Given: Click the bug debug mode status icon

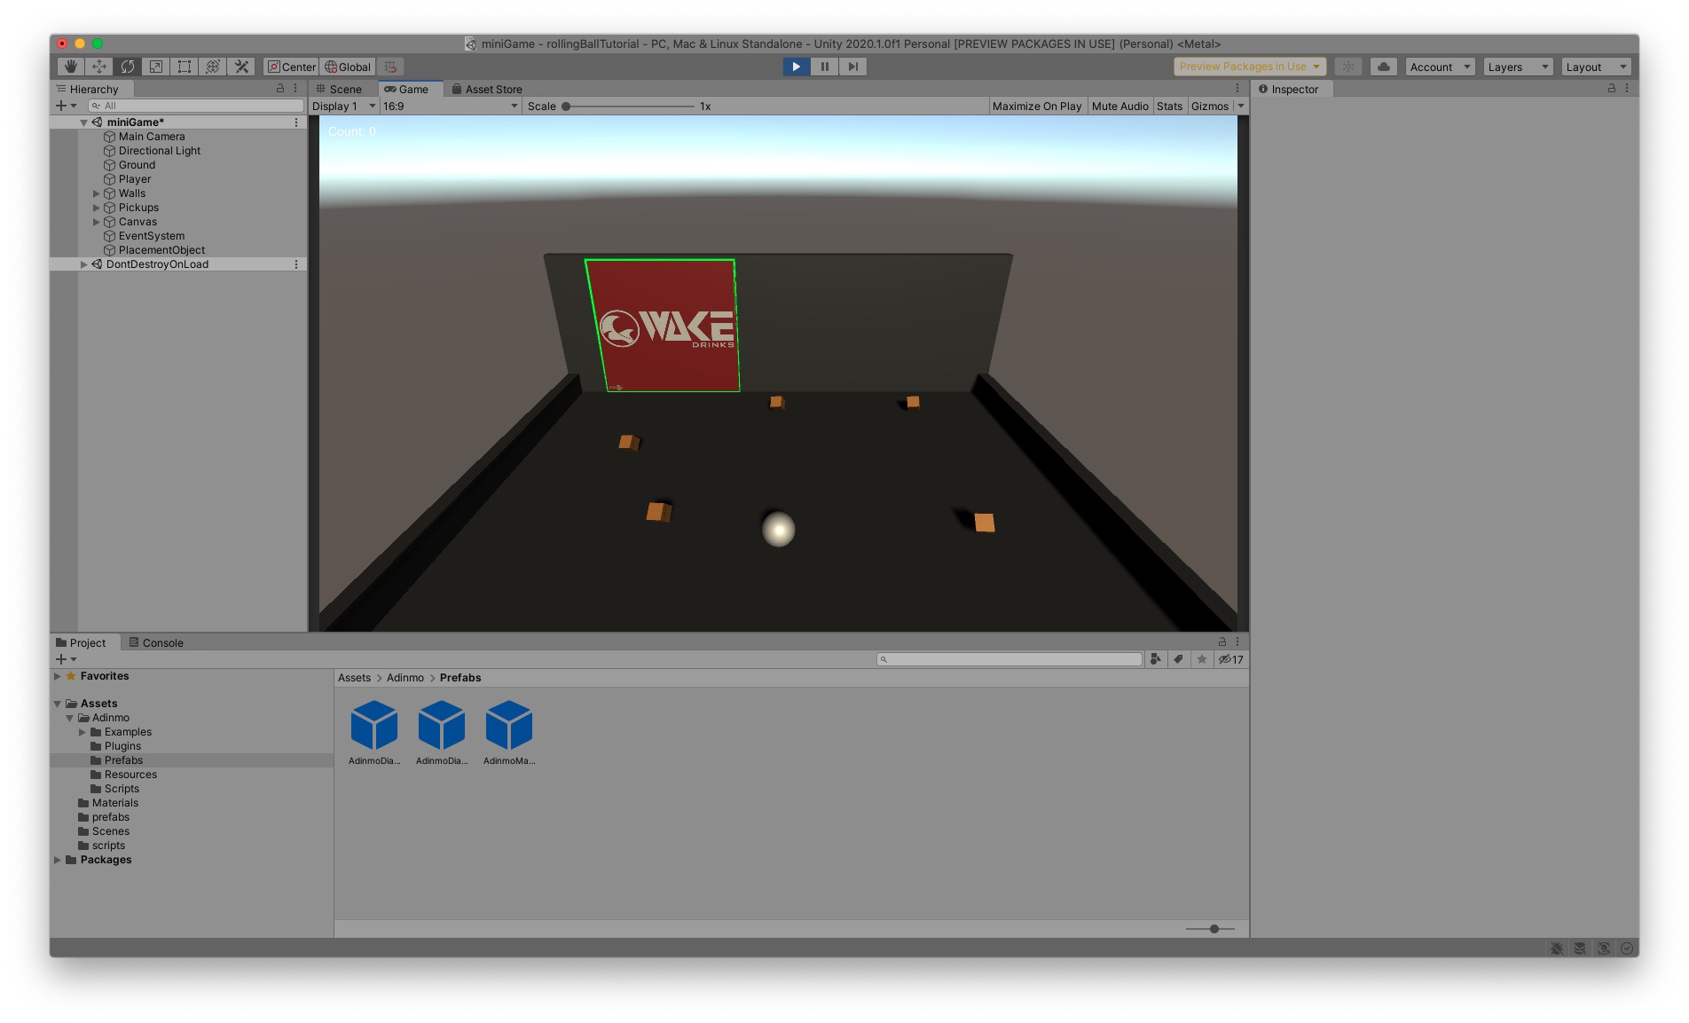Looking at the screenshot, I should tap(1557, 948).
